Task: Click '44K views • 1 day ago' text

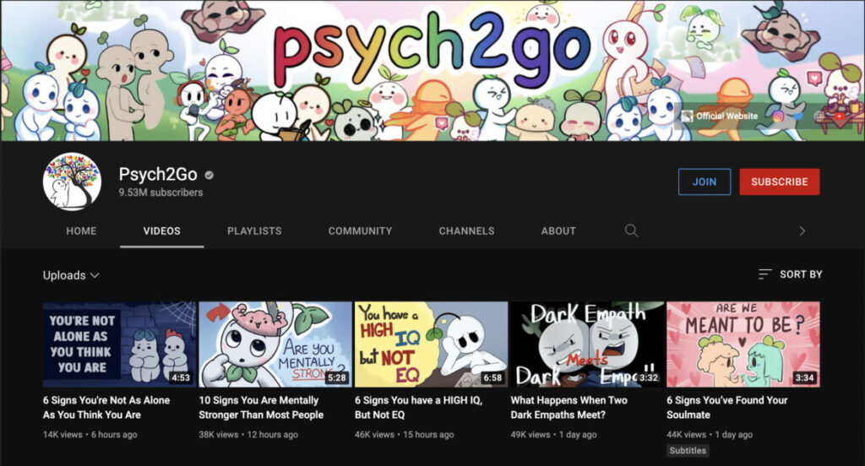Action: [710, 435]
